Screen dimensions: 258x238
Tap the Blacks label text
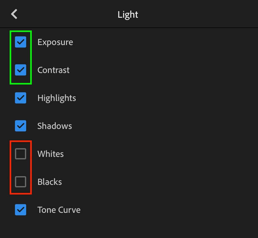point(50,182)
